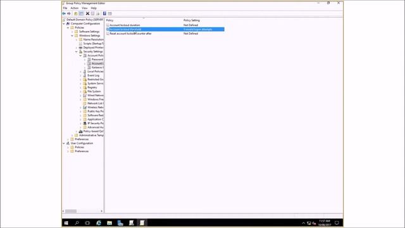The height and width of the screenshot is (228, 405).
Task: Collapse the Account Policies node
Action: [80, 56]
